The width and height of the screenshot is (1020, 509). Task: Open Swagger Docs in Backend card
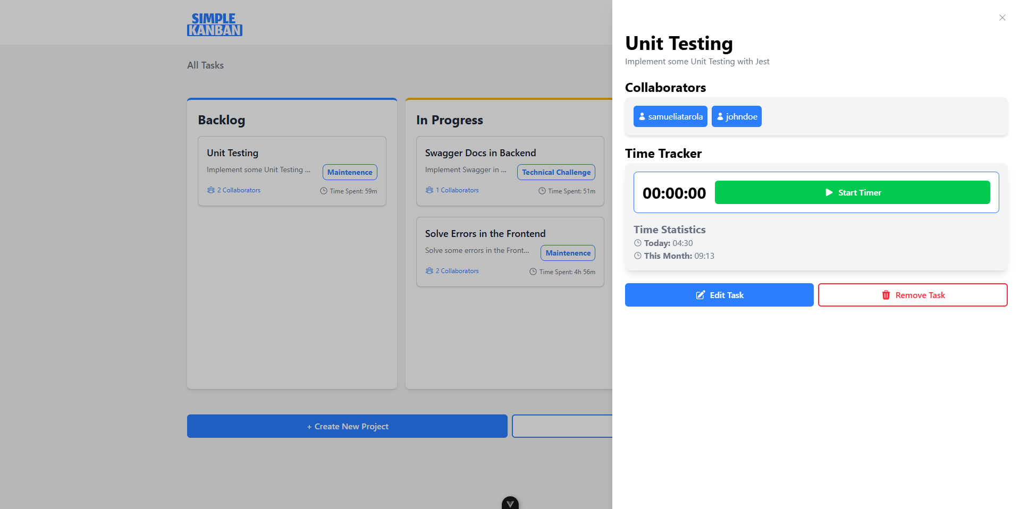point(510,171)
